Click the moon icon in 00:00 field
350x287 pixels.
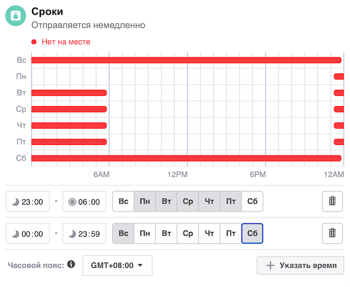tap(16, 233)
